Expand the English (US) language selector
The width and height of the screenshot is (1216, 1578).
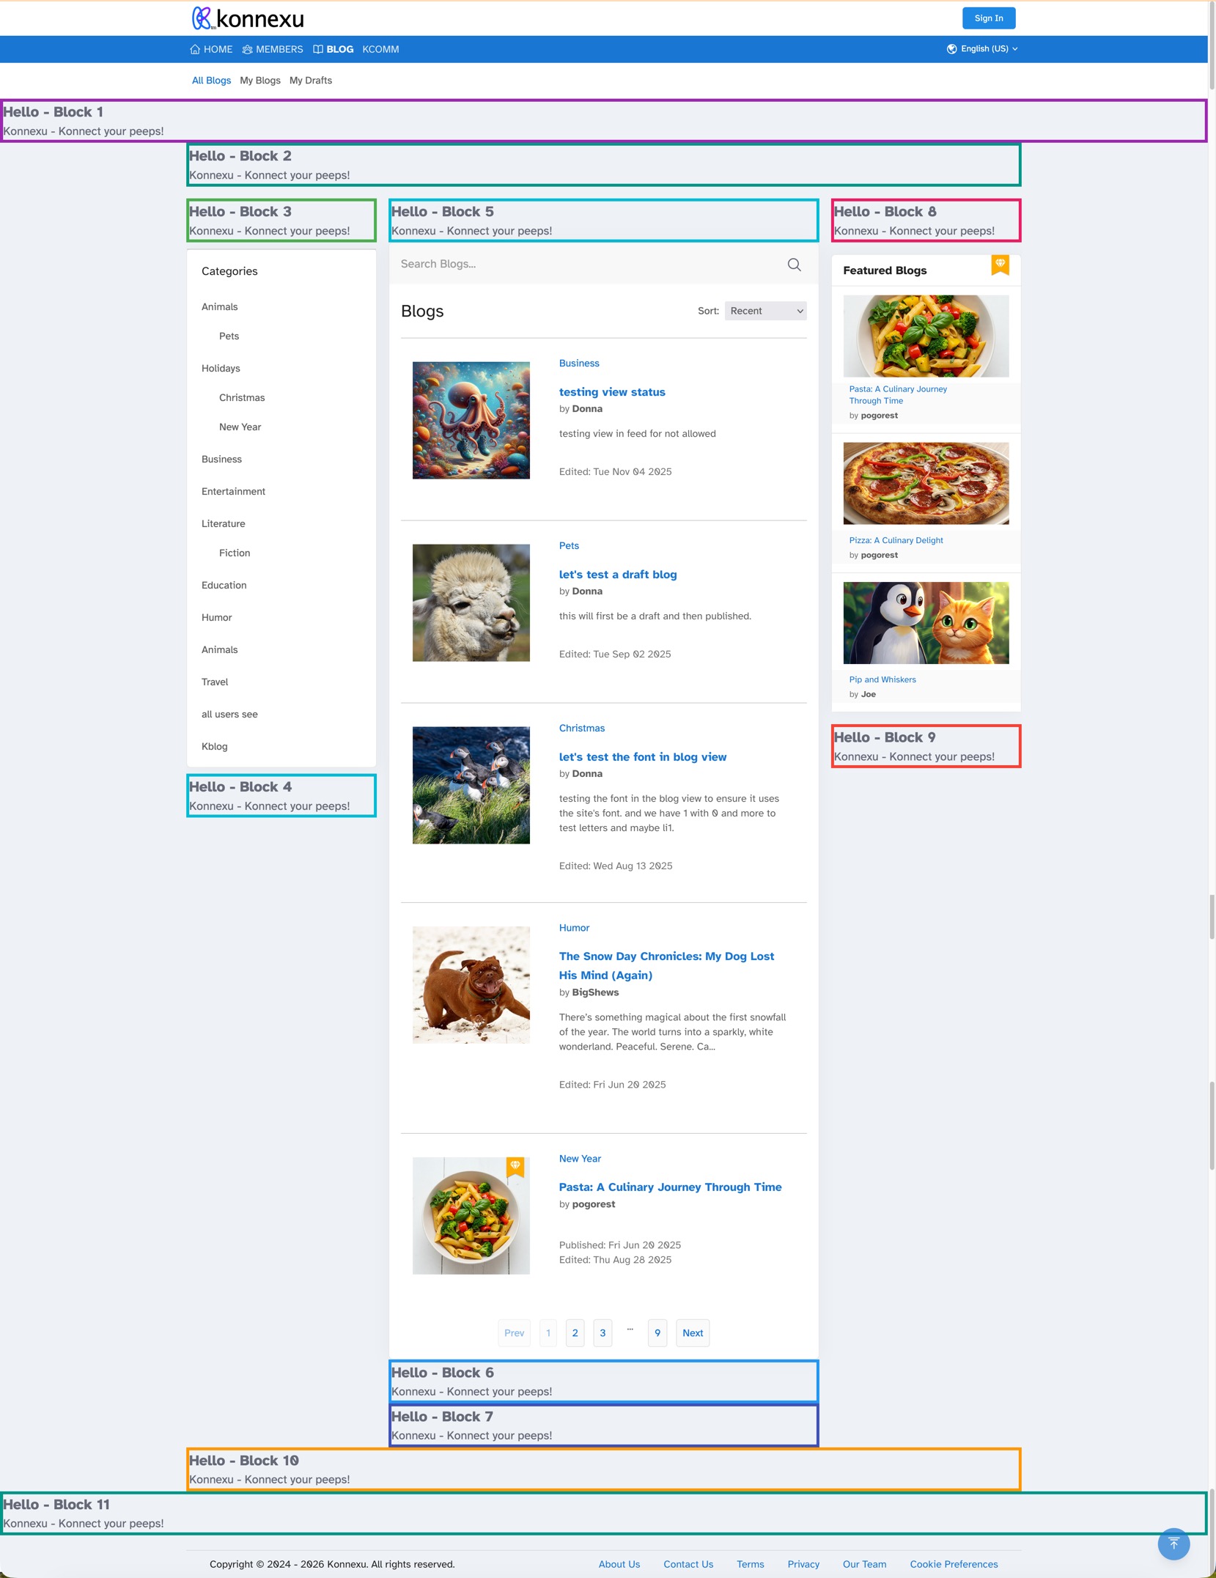click(x=984, y=49)
